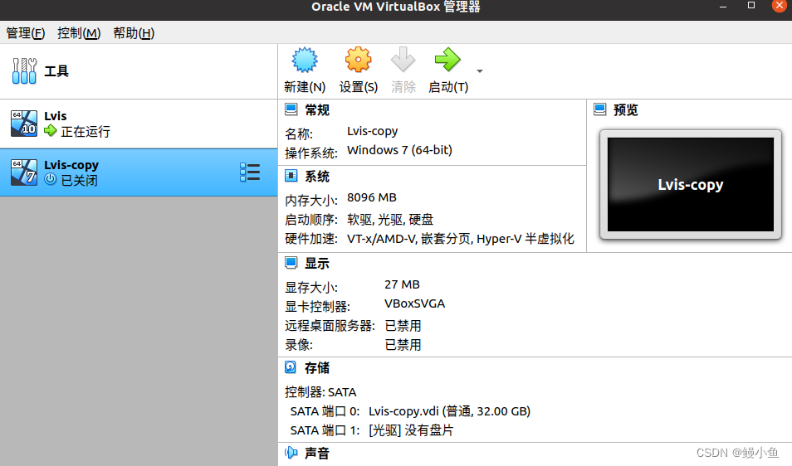Click the name value Lvis-copy in General
The height and width of the screenshot is (466, 792).
372,132
